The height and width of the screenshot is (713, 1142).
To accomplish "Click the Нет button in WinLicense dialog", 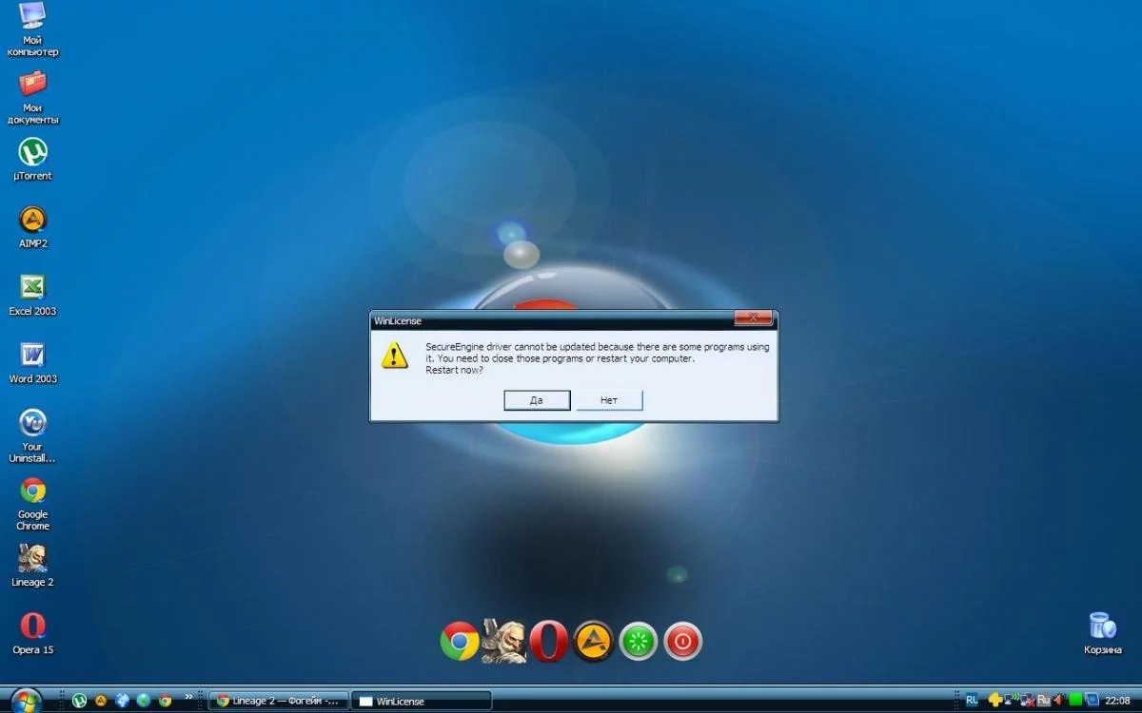I will point(609,400).
